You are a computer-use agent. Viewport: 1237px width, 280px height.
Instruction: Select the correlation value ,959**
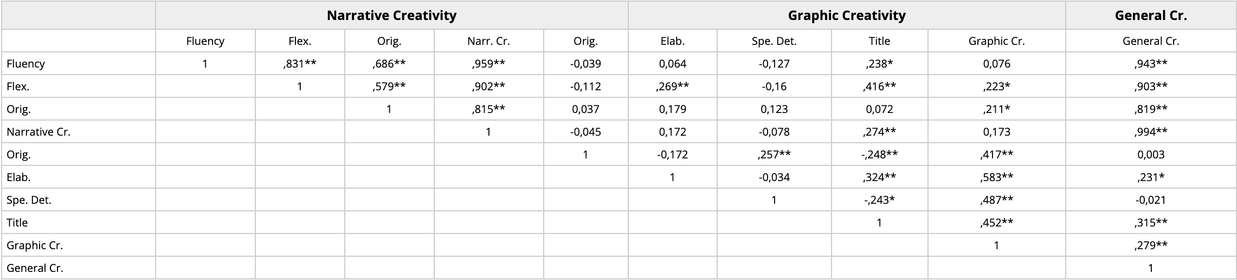(488, 64)
